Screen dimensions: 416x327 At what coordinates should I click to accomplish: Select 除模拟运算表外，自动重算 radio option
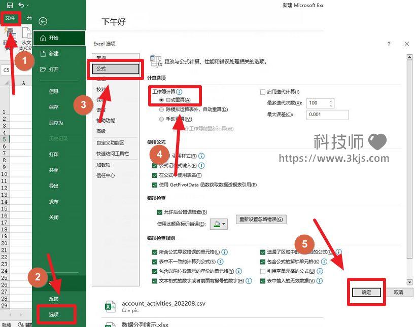tap(161, 110)
